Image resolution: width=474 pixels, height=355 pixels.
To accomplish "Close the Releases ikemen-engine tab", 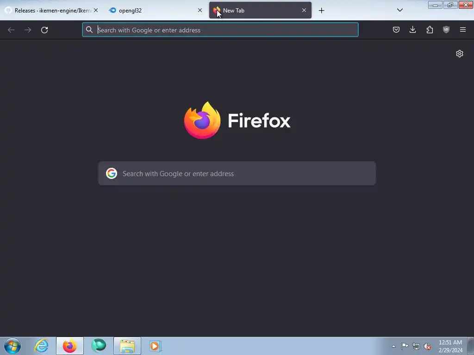I will coord(96,10).
